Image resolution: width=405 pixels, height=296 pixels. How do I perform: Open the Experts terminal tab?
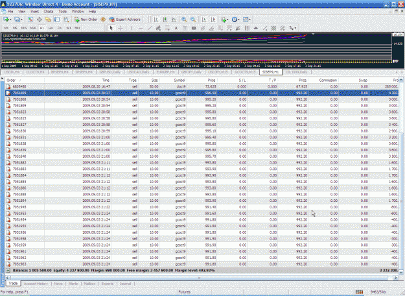pyautogui.click(x=108, y=284)
